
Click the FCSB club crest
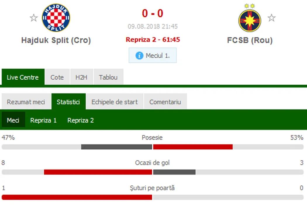pyautogui.click(x=250, y=18)
